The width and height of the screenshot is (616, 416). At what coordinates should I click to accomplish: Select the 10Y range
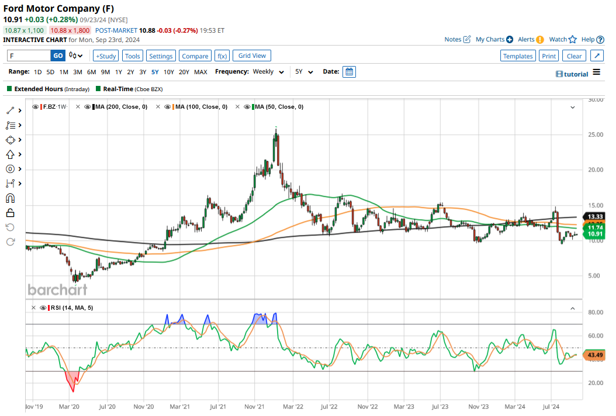click(168, 72)
